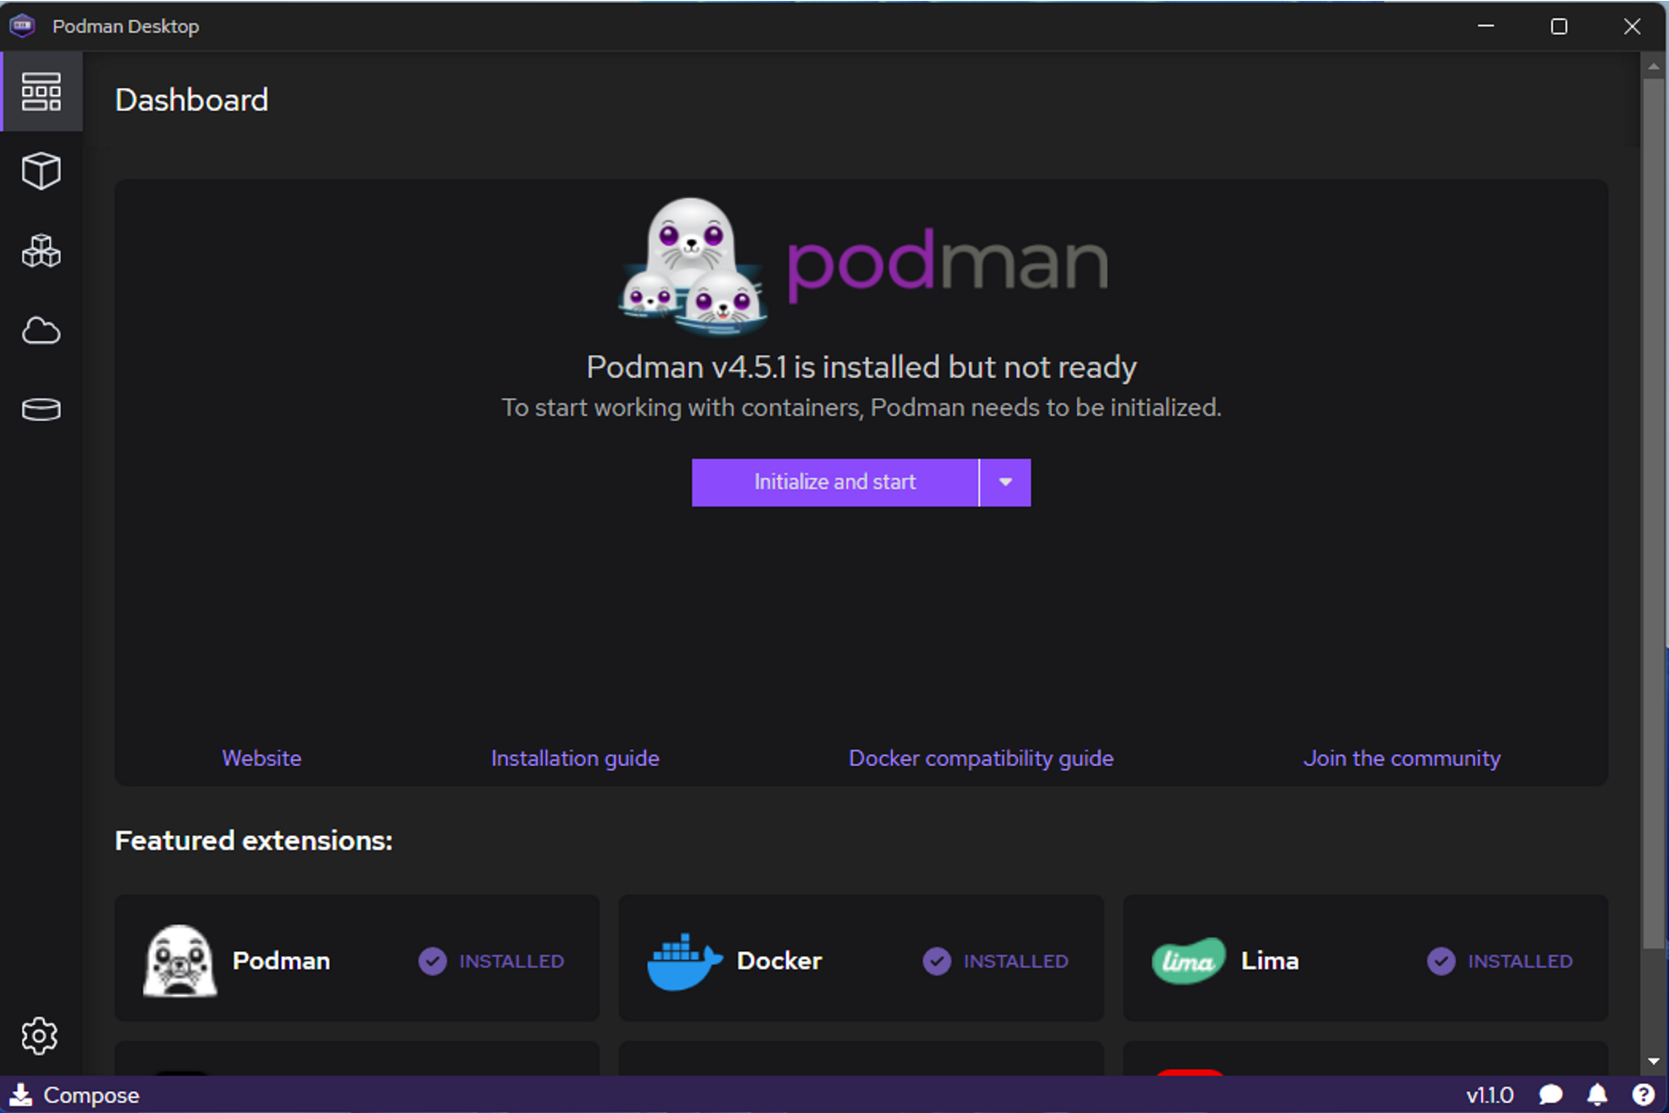Click the Podman seal extension logo
Screen dimensions: 1669x1113
click(180, 960)
